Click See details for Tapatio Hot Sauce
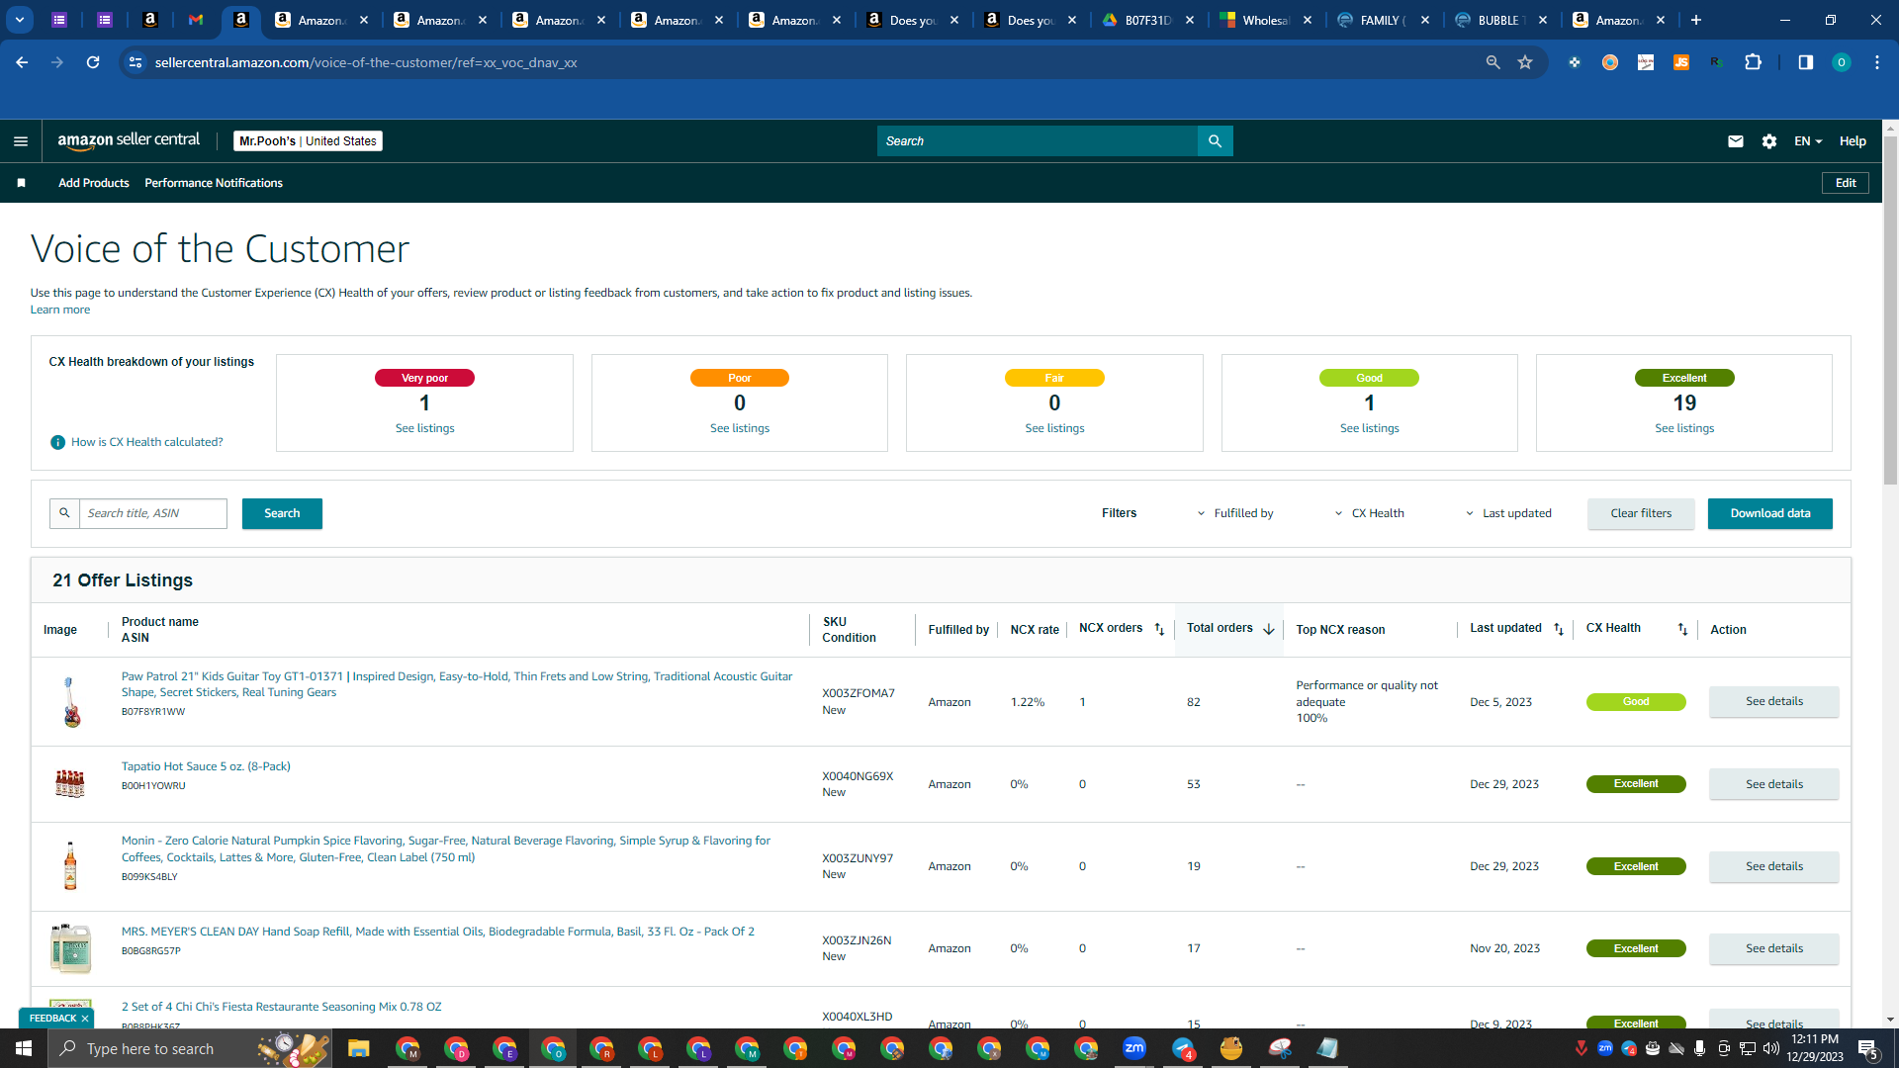1899x1068 pixels. pos(1774,784)
